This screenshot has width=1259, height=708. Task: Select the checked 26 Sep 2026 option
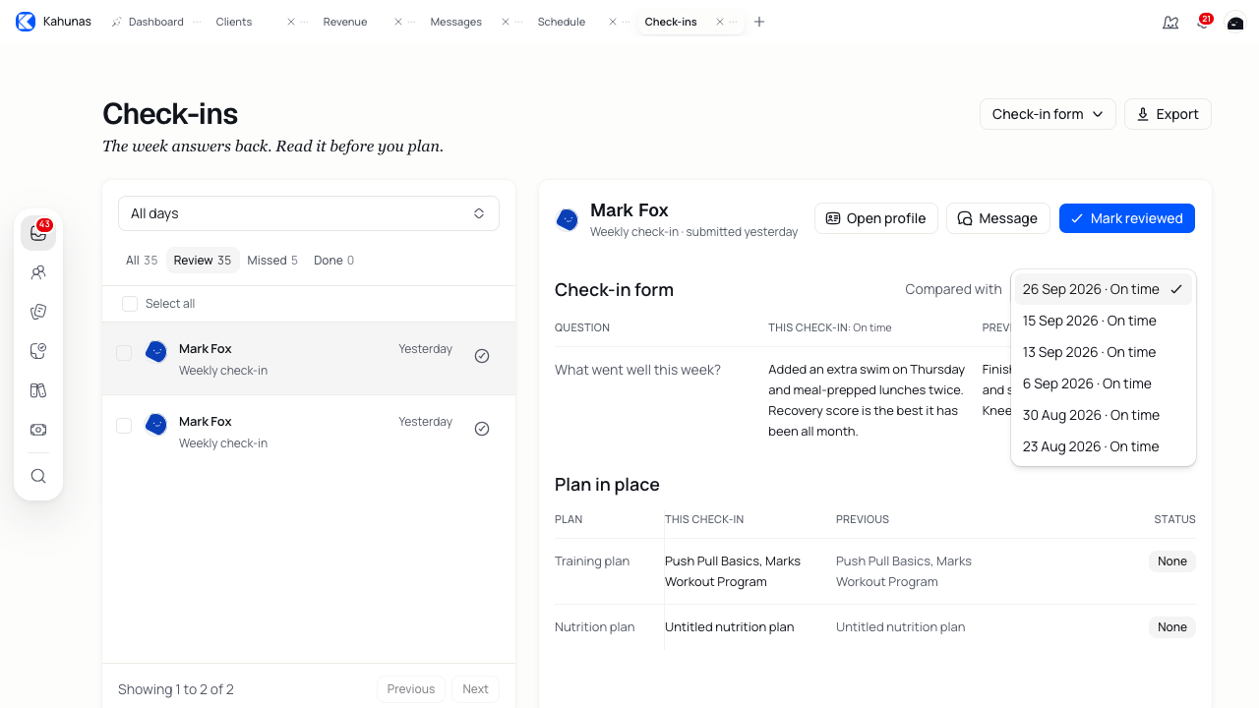point(1104,289)
